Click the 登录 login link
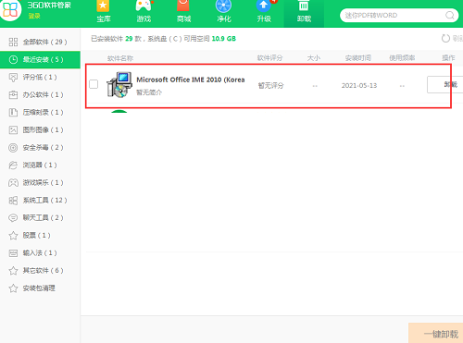 click(34, 16)
